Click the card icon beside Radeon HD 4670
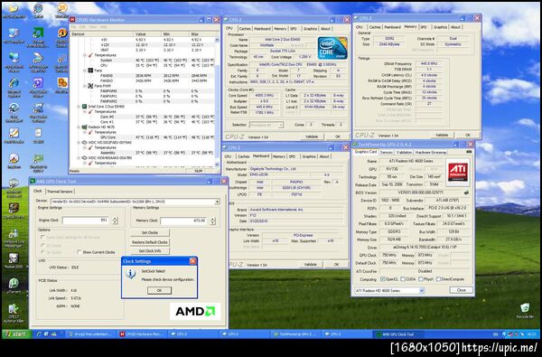Screen dimensions: 542x357 pyautogui.click(x=84, y=127)
